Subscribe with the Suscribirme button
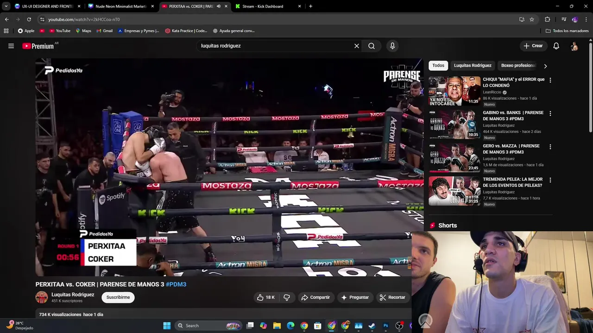 point(118,297)
